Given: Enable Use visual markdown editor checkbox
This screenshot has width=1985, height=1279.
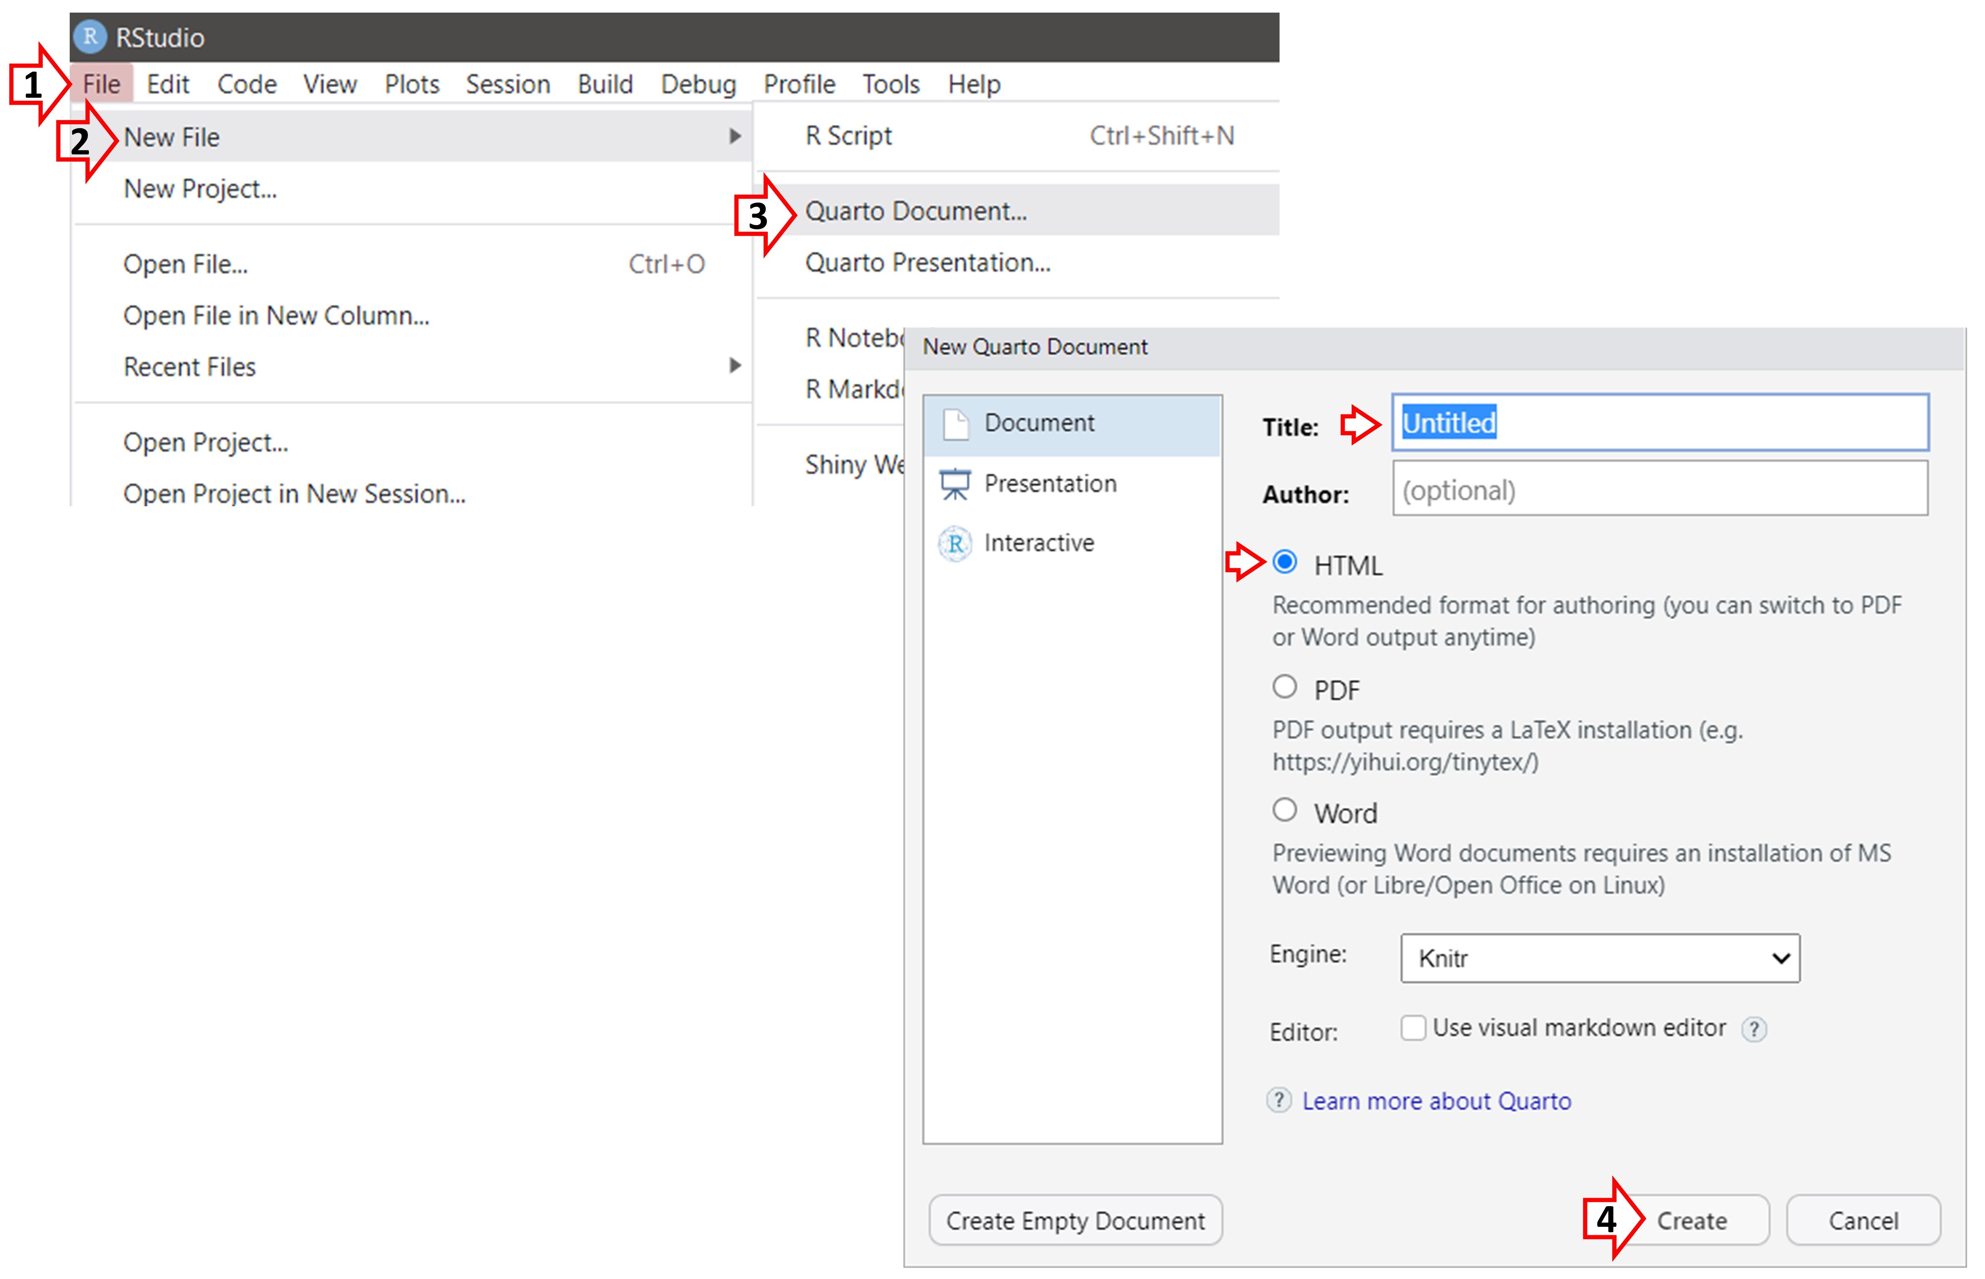Looking at the screenshot, I should click(x=1413, y=1028).
